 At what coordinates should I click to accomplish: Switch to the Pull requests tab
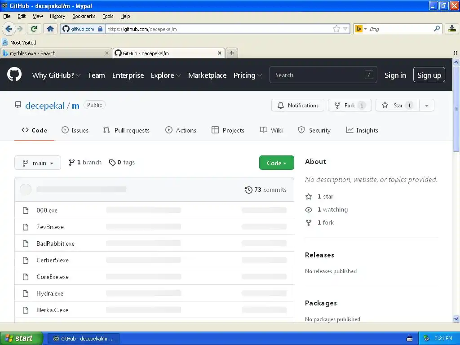pyautogui.click(x=126, y=130)
